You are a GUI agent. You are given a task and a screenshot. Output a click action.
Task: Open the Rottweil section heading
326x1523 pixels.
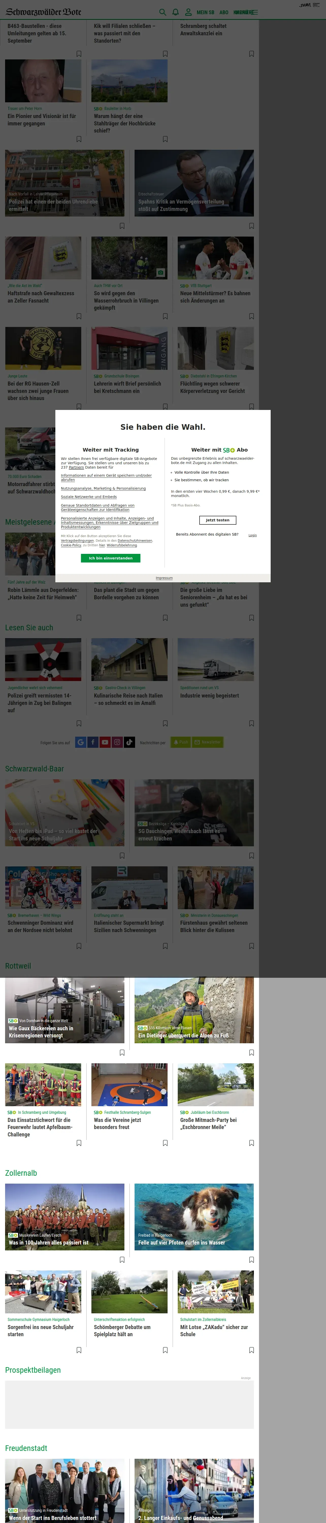[18, 966]
